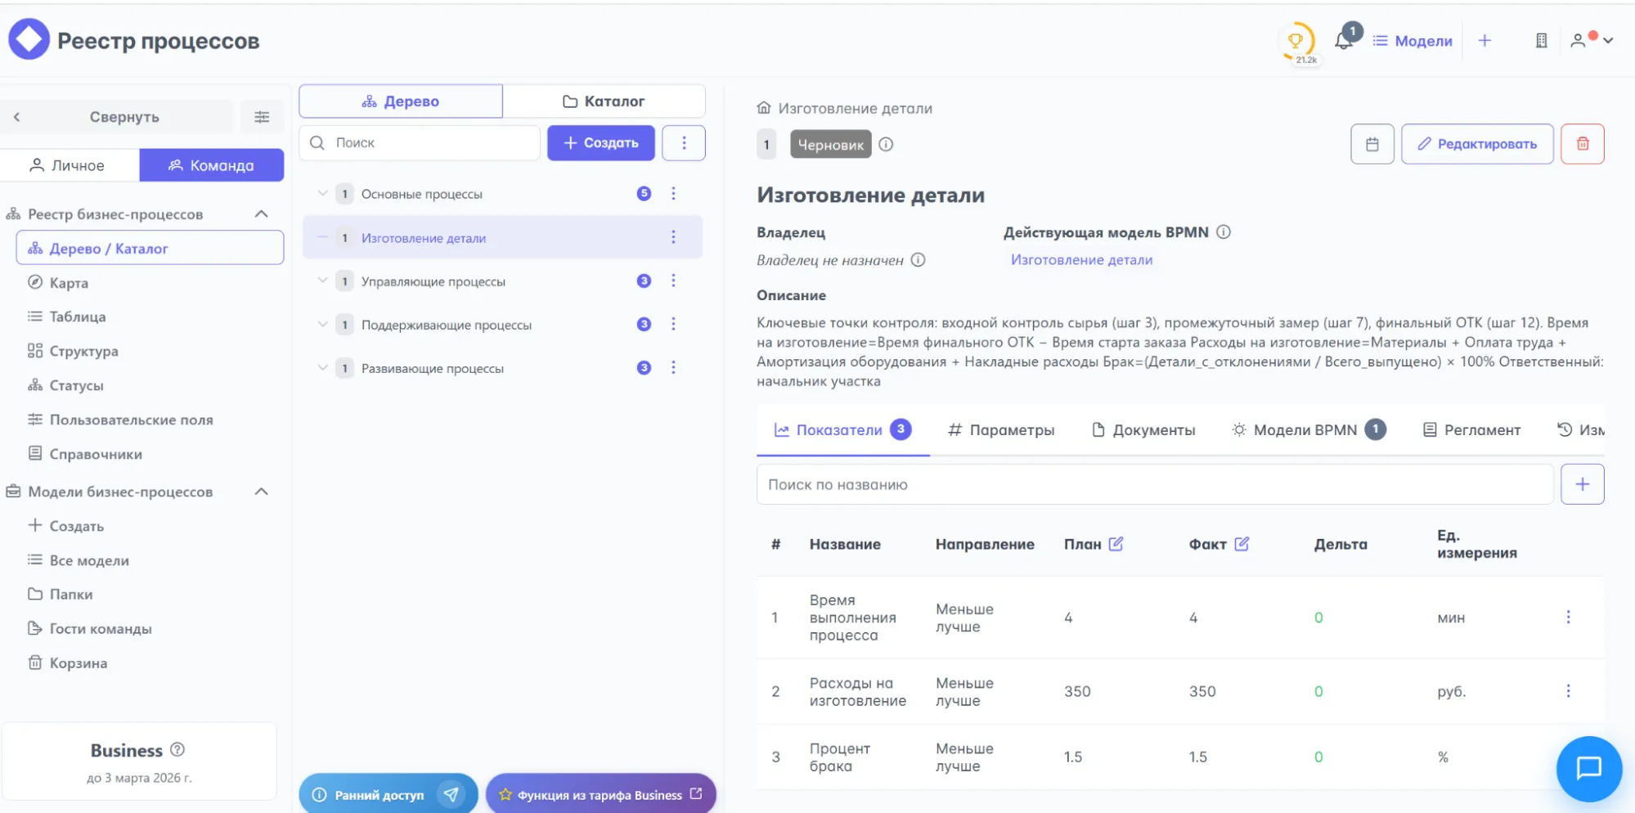Edit Факт column values icon

coord(1242,544)
